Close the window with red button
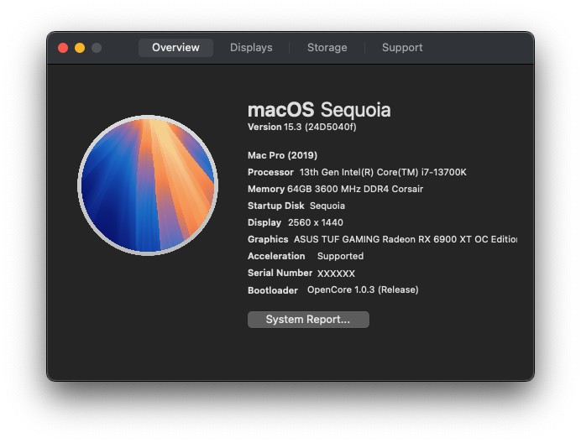The image size is (581, 443). (x=63, y=48)
